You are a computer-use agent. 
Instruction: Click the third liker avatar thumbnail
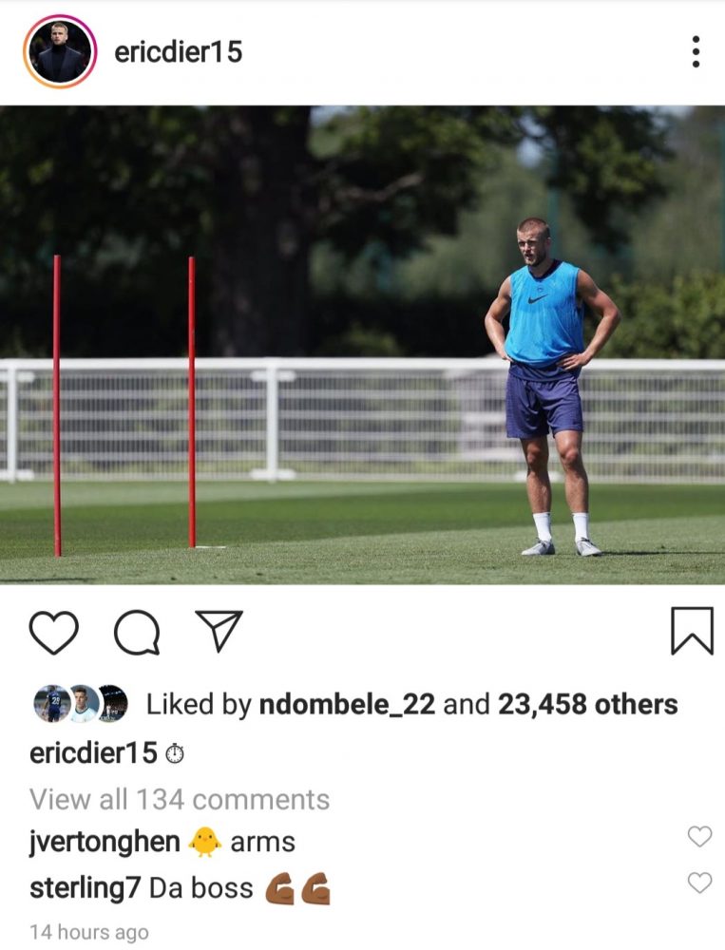(113, 703)
